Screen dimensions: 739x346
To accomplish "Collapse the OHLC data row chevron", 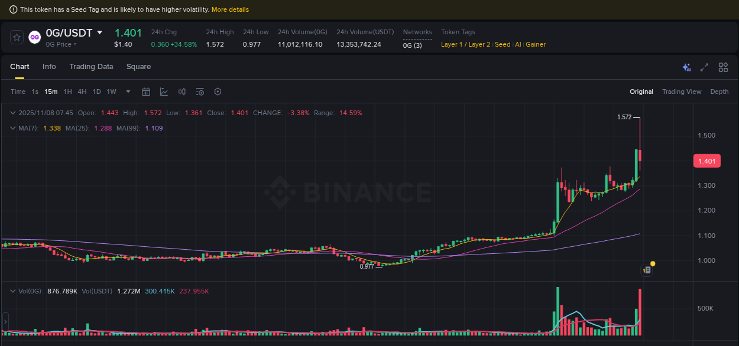I will 12,112.
